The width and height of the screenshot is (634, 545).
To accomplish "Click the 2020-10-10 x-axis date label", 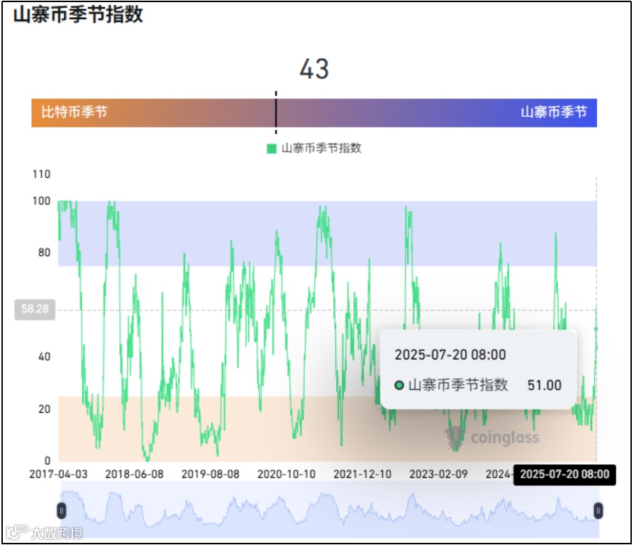I will [x=287, y=474].
